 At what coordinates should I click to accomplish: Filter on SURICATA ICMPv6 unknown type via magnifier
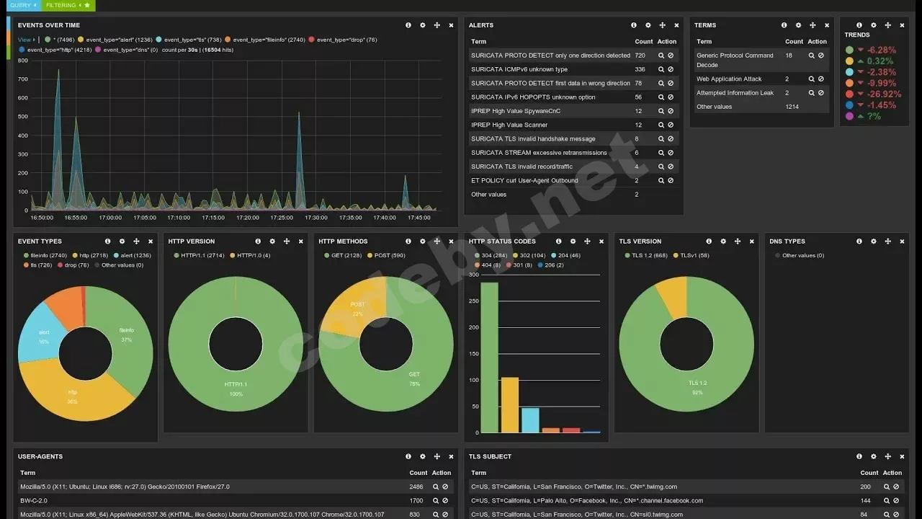point(661,70)
